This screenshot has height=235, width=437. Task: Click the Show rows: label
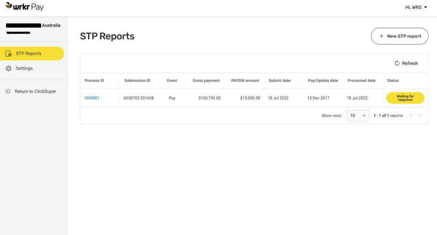(x=332, y=116)
